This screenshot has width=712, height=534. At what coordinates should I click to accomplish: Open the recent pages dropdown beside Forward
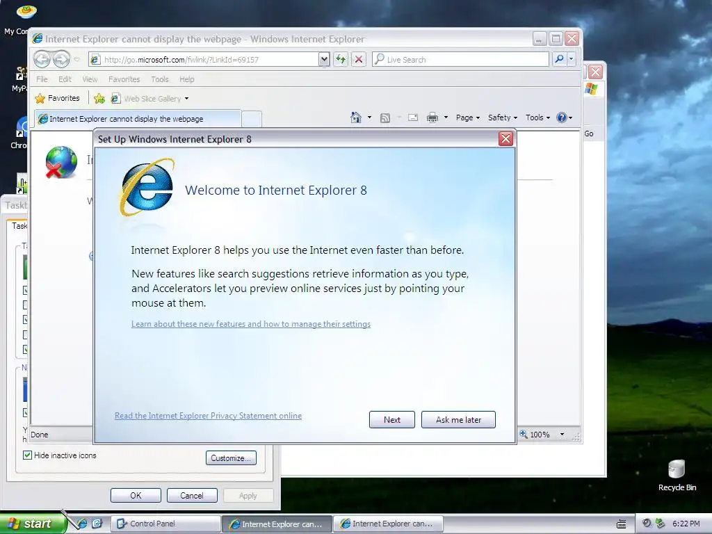[x=76, y=60]
